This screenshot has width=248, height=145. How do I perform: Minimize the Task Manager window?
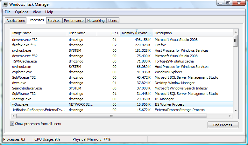click(221, 3)
